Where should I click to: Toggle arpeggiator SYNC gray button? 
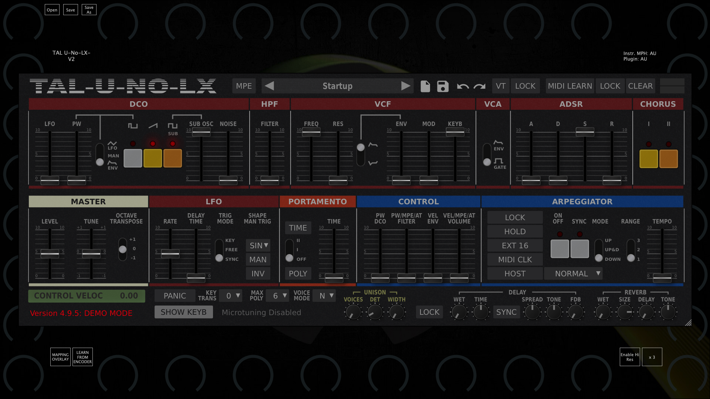pyautogui.click(x=580, y=249)
